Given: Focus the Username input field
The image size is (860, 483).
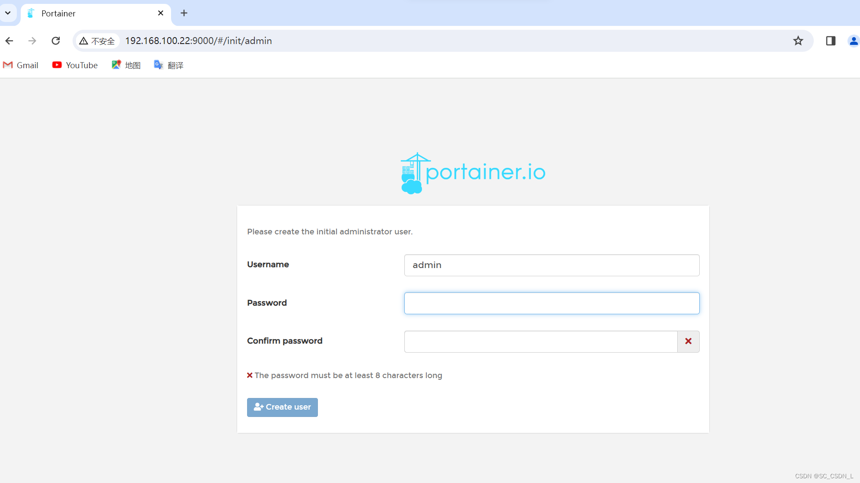Looking at the screenshot, I should tap(552, 265).
